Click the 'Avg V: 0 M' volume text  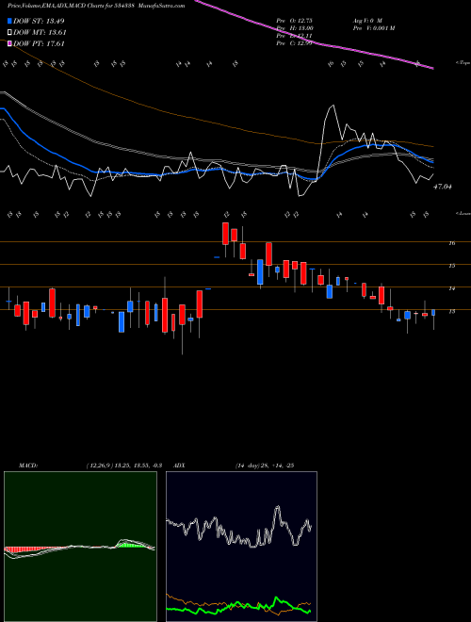tap(366, 21)
